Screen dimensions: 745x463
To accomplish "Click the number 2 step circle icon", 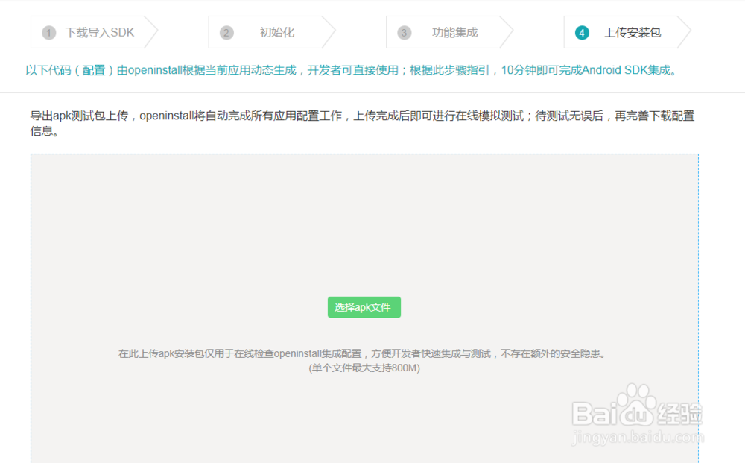I will point(226,33).
